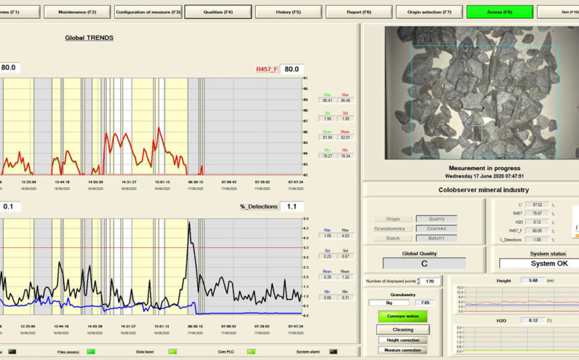Click the granulometry value 7.65

pyautogui.click(x=425, y=303)
